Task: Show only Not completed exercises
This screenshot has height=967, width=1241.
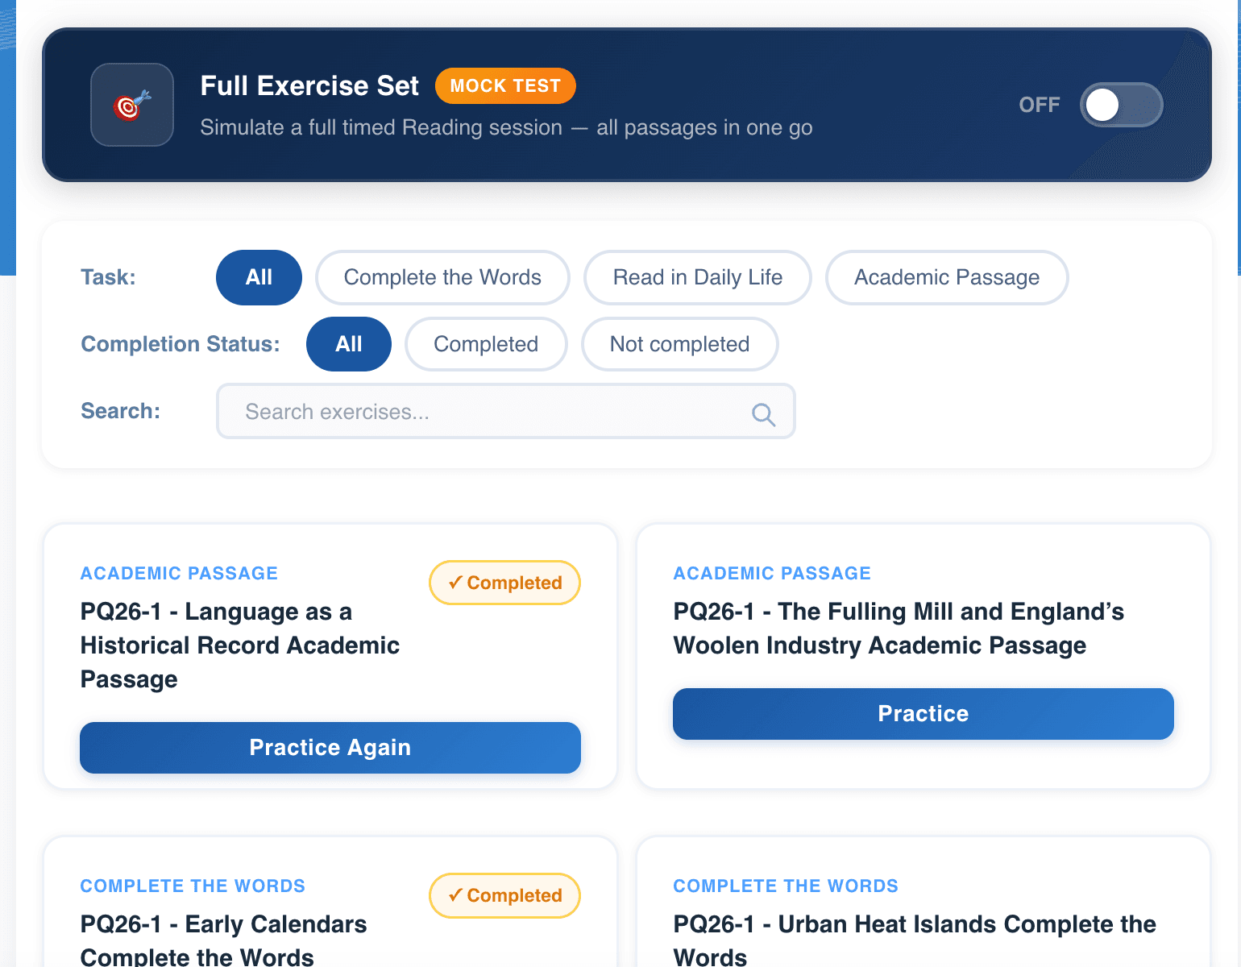Action: pyautogui.click(x=679, y=344)
